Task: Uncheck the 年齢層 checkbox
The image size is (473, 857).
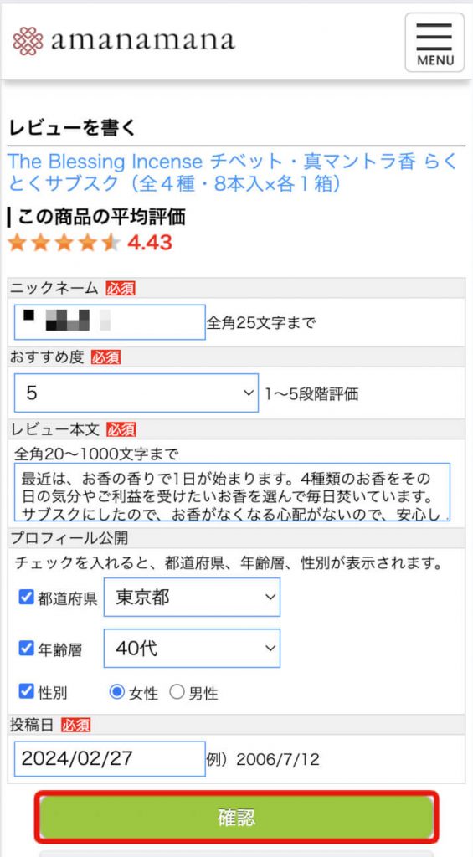Action: (x=26, y=649)
